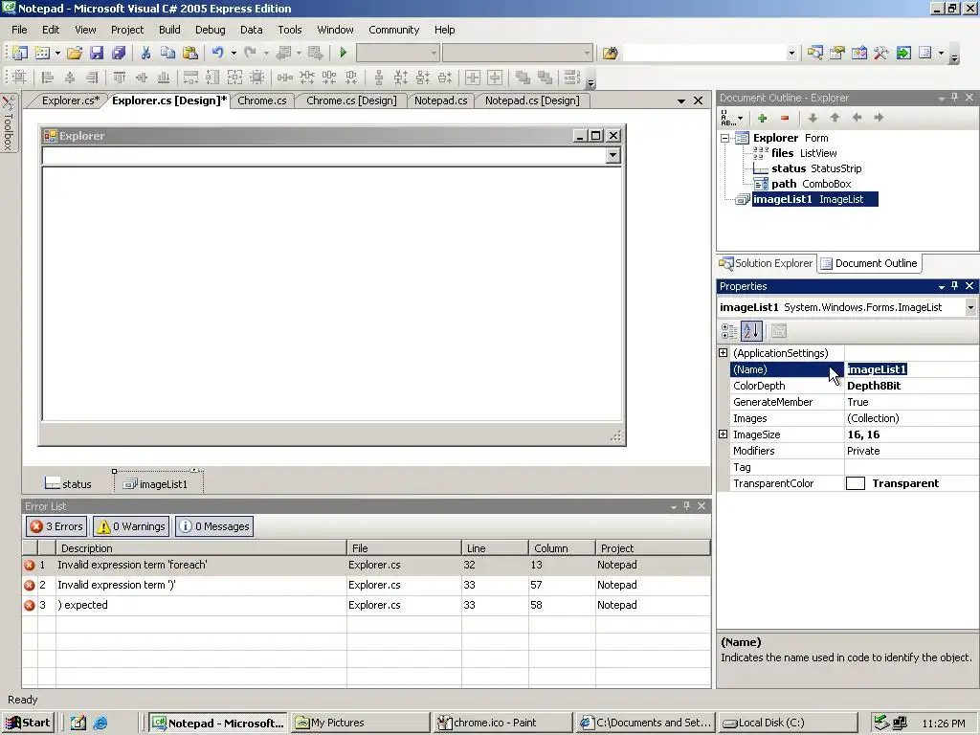Click the TransparentColor swatch box
The width and height of the screenshot is (980, 735).
point(855,483)
